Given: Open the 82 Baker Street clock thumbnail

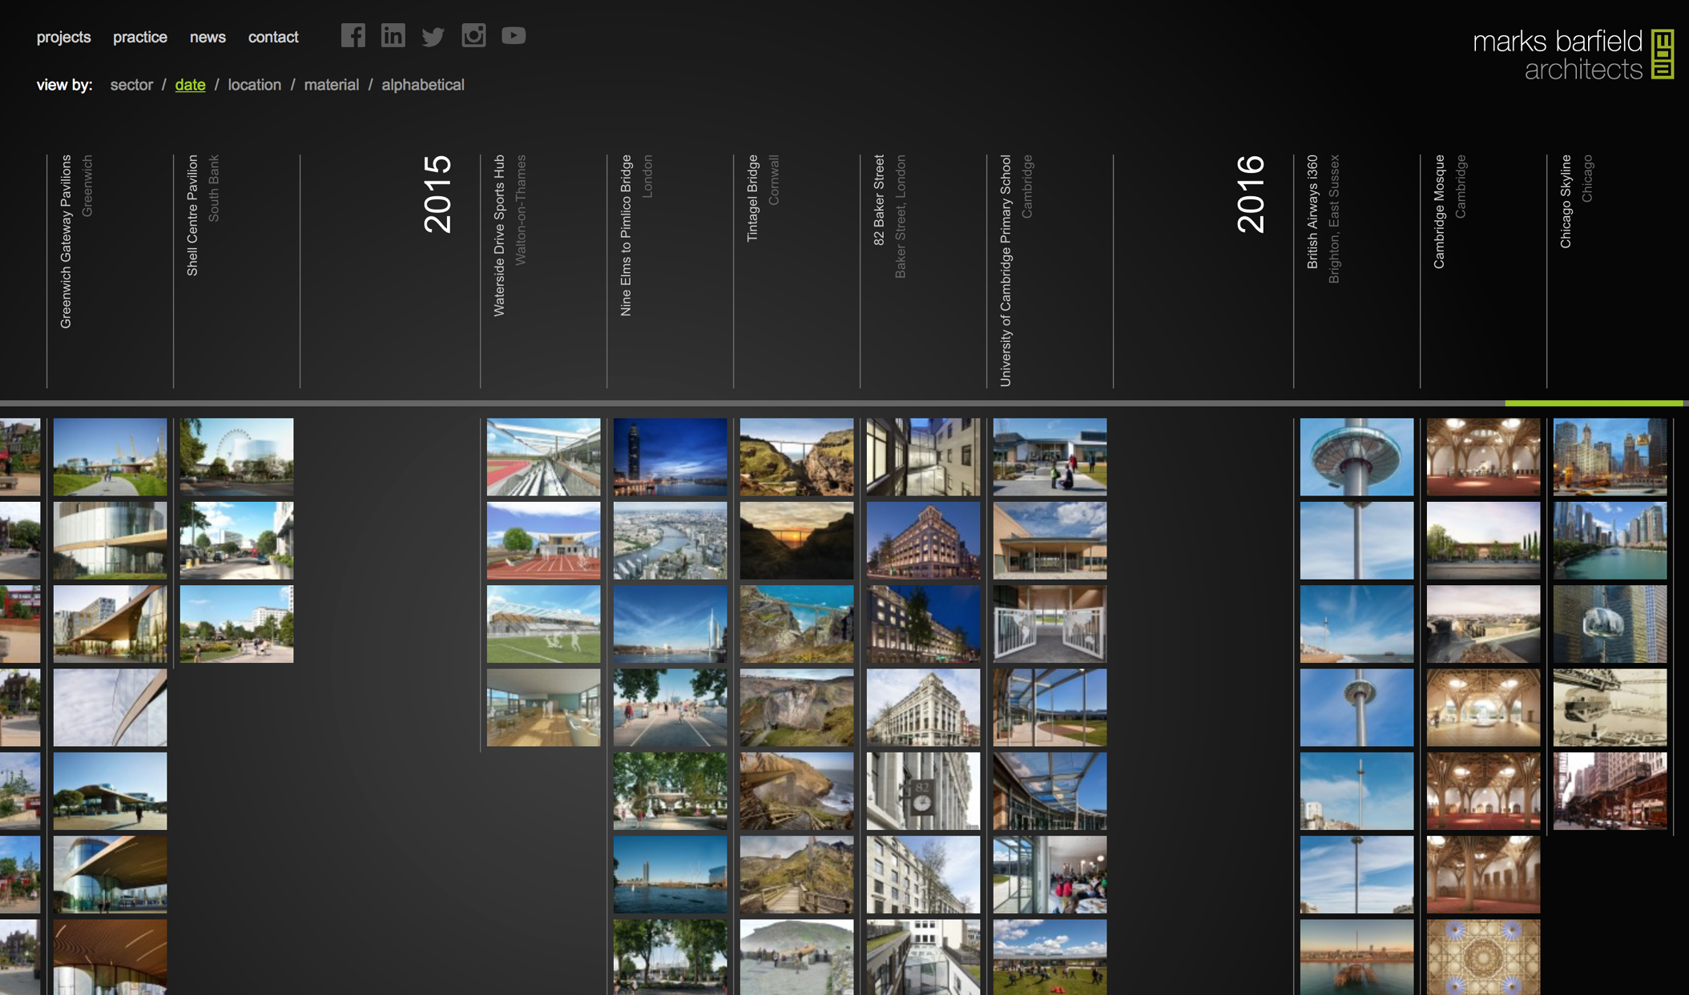Looking at the screenshot, I should tap(922, 791).
